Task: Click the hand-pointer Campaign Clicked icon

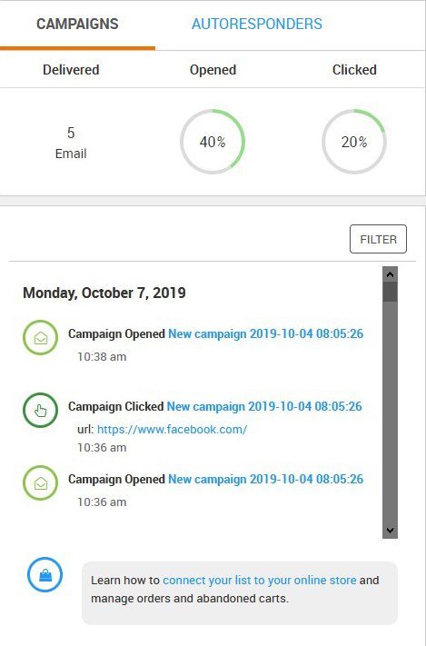Action: pos(40,411)
